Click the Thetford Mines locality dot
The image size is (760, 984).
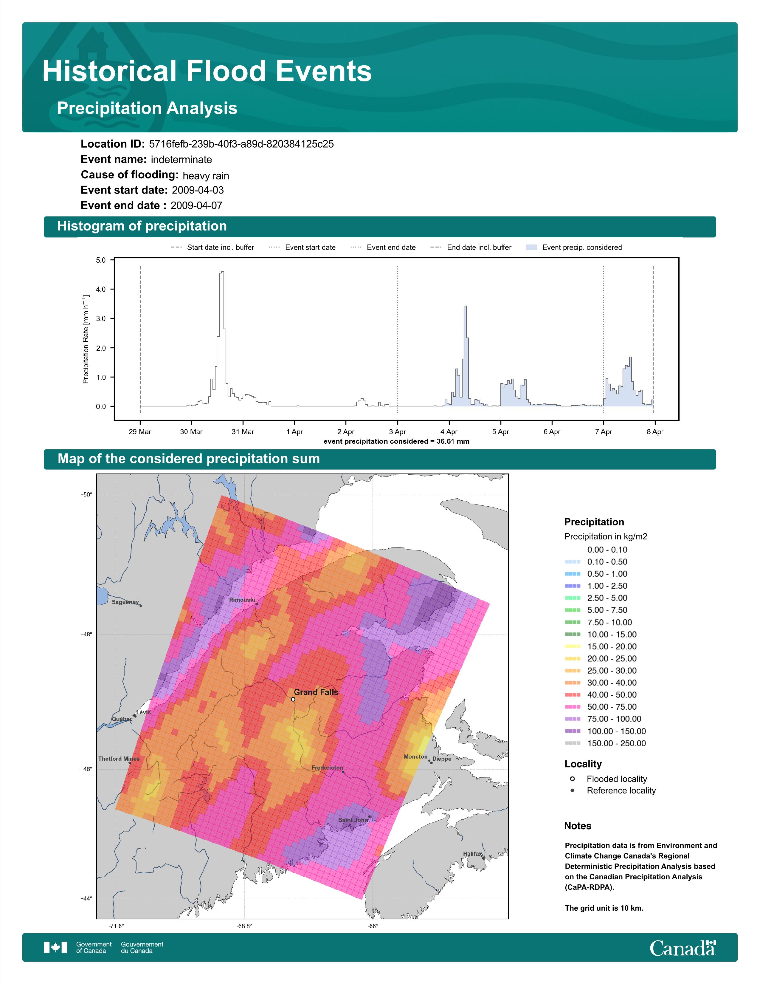(x=130, y=763)
